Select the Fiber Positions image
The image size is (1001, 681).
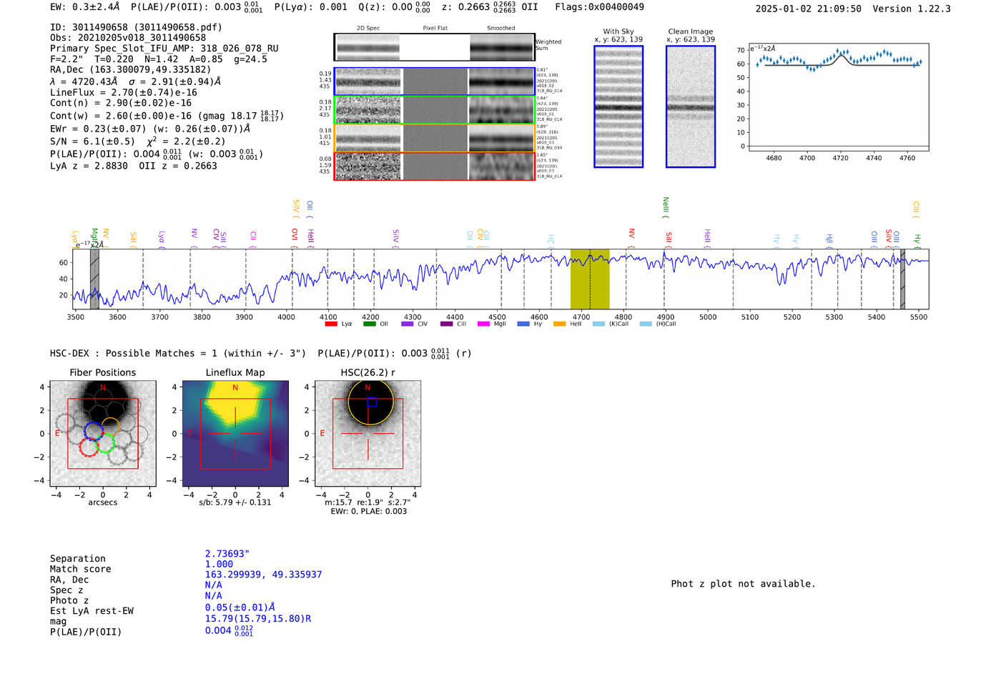tap(102, 434)
